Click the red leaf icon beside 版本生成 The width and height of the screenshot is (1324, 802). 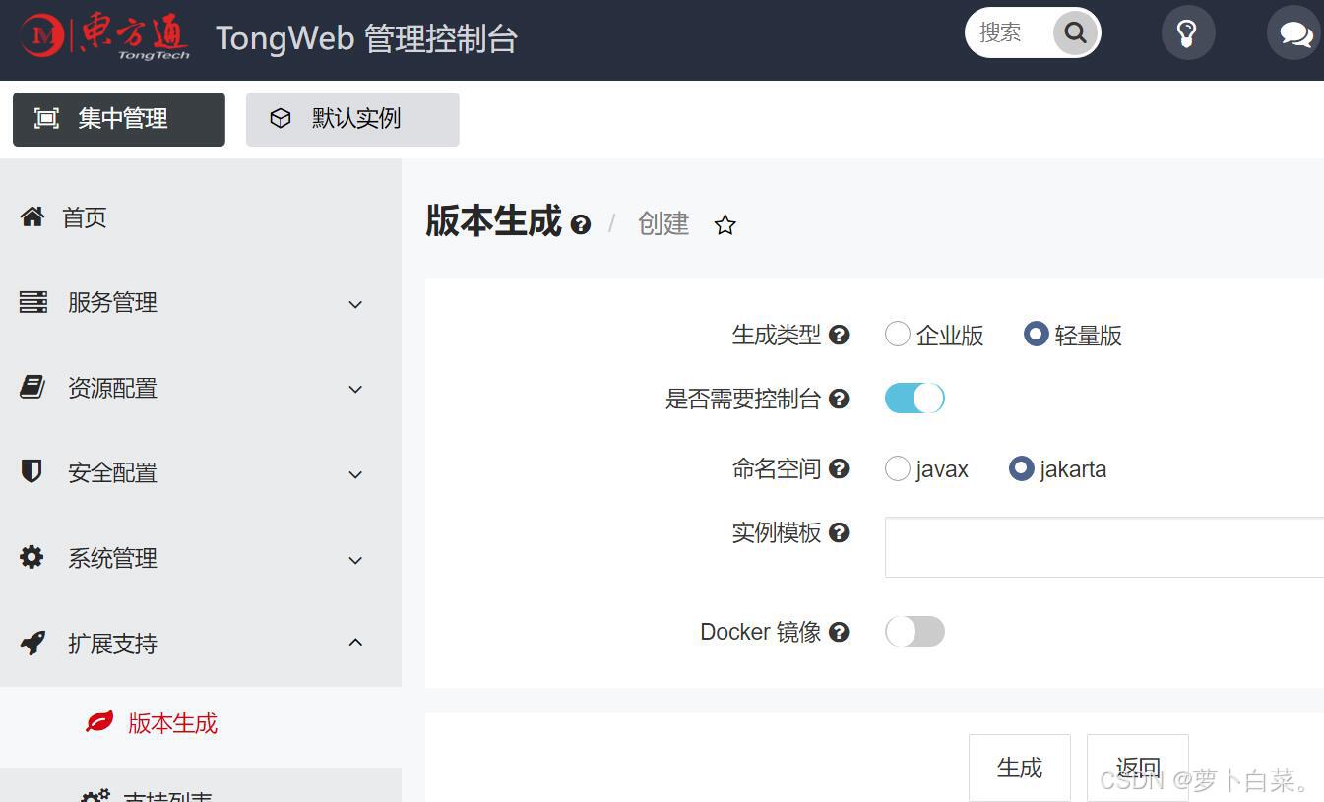[x=99, y=722]
